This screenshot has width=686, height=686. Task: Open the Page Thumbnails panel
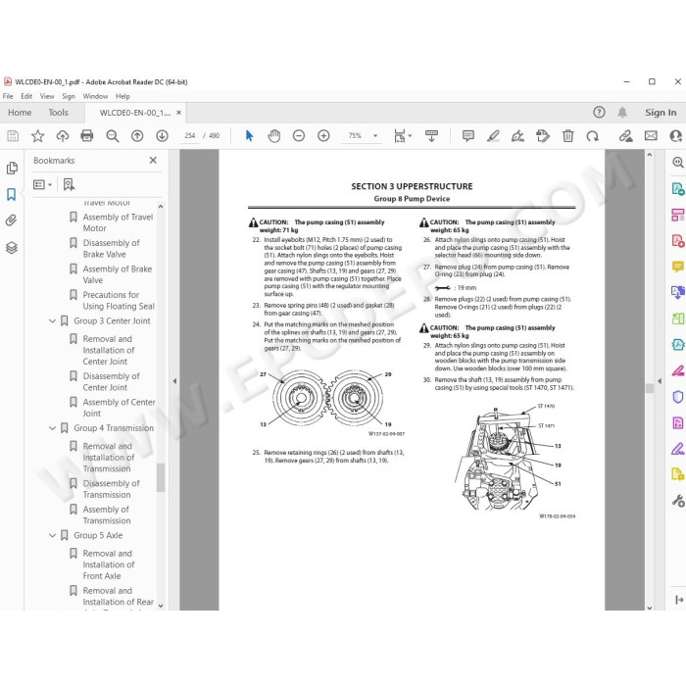click(x=12, y=168)
